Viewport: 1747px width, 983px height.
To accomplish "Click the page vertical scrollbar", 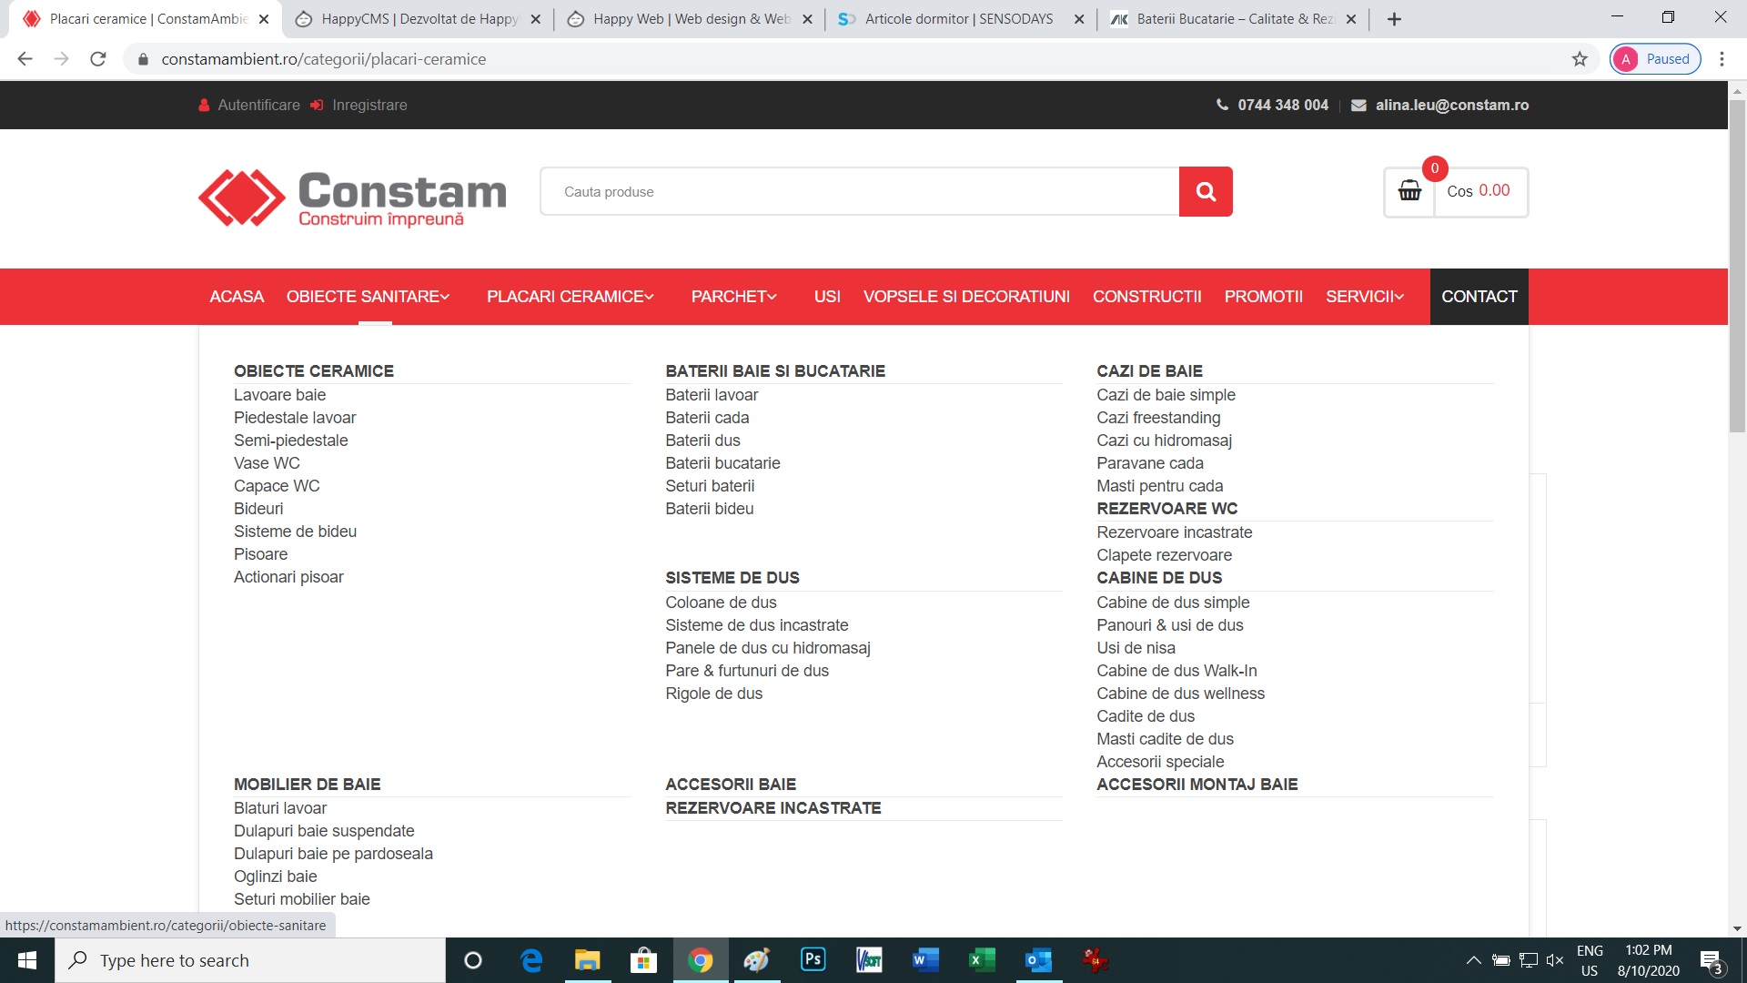I will [1737, 266].
